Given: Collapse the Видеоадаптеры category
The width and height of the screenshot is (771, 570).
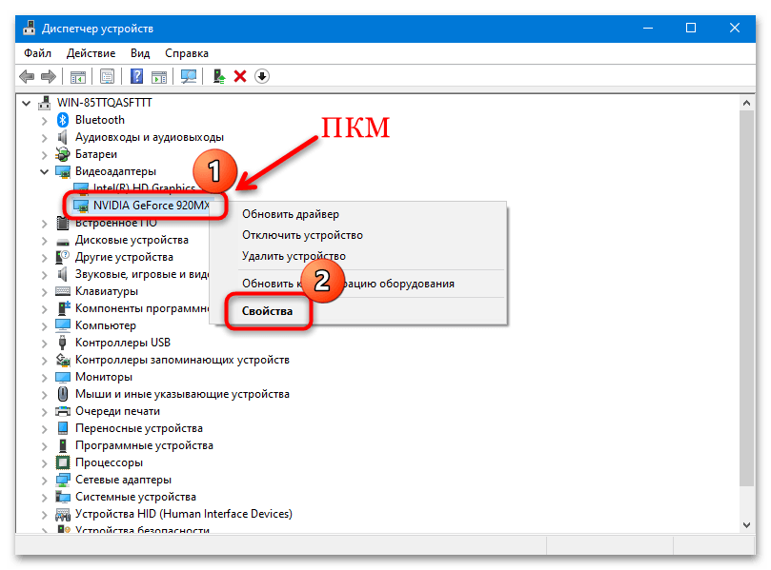Looking at the screenshot, I should [45, 171].
